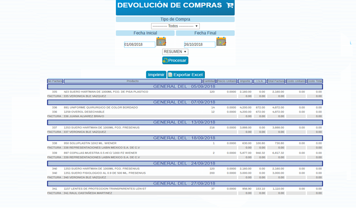Open the Fecha Inicial calendar picker
356x208 pixels.
click(x=161, y=42)
